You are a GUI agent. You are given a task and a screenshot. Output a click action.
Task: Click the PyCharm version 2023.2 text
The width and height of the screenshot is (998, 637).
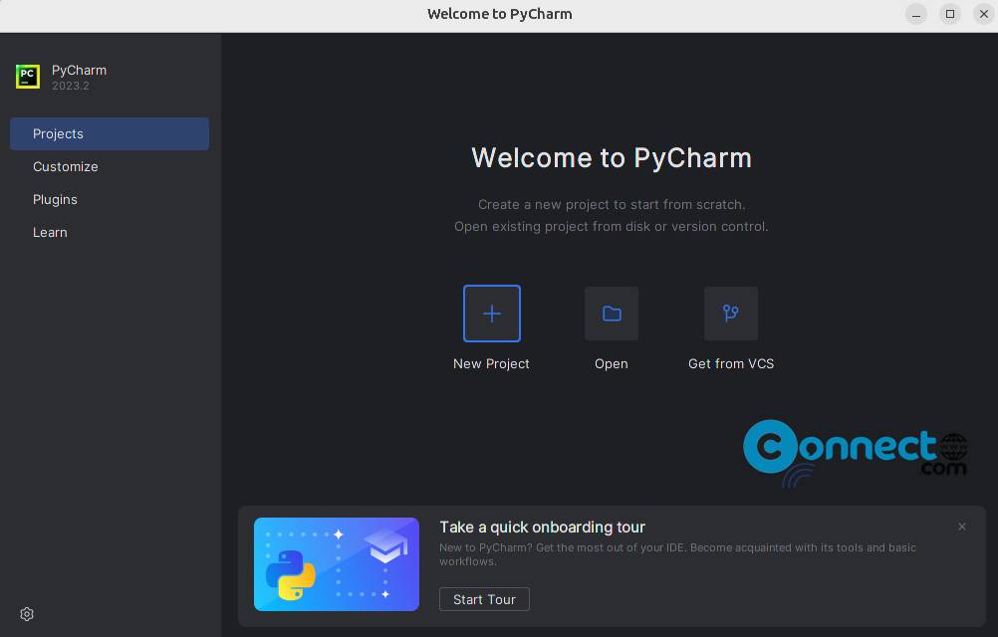click(71, 86)
